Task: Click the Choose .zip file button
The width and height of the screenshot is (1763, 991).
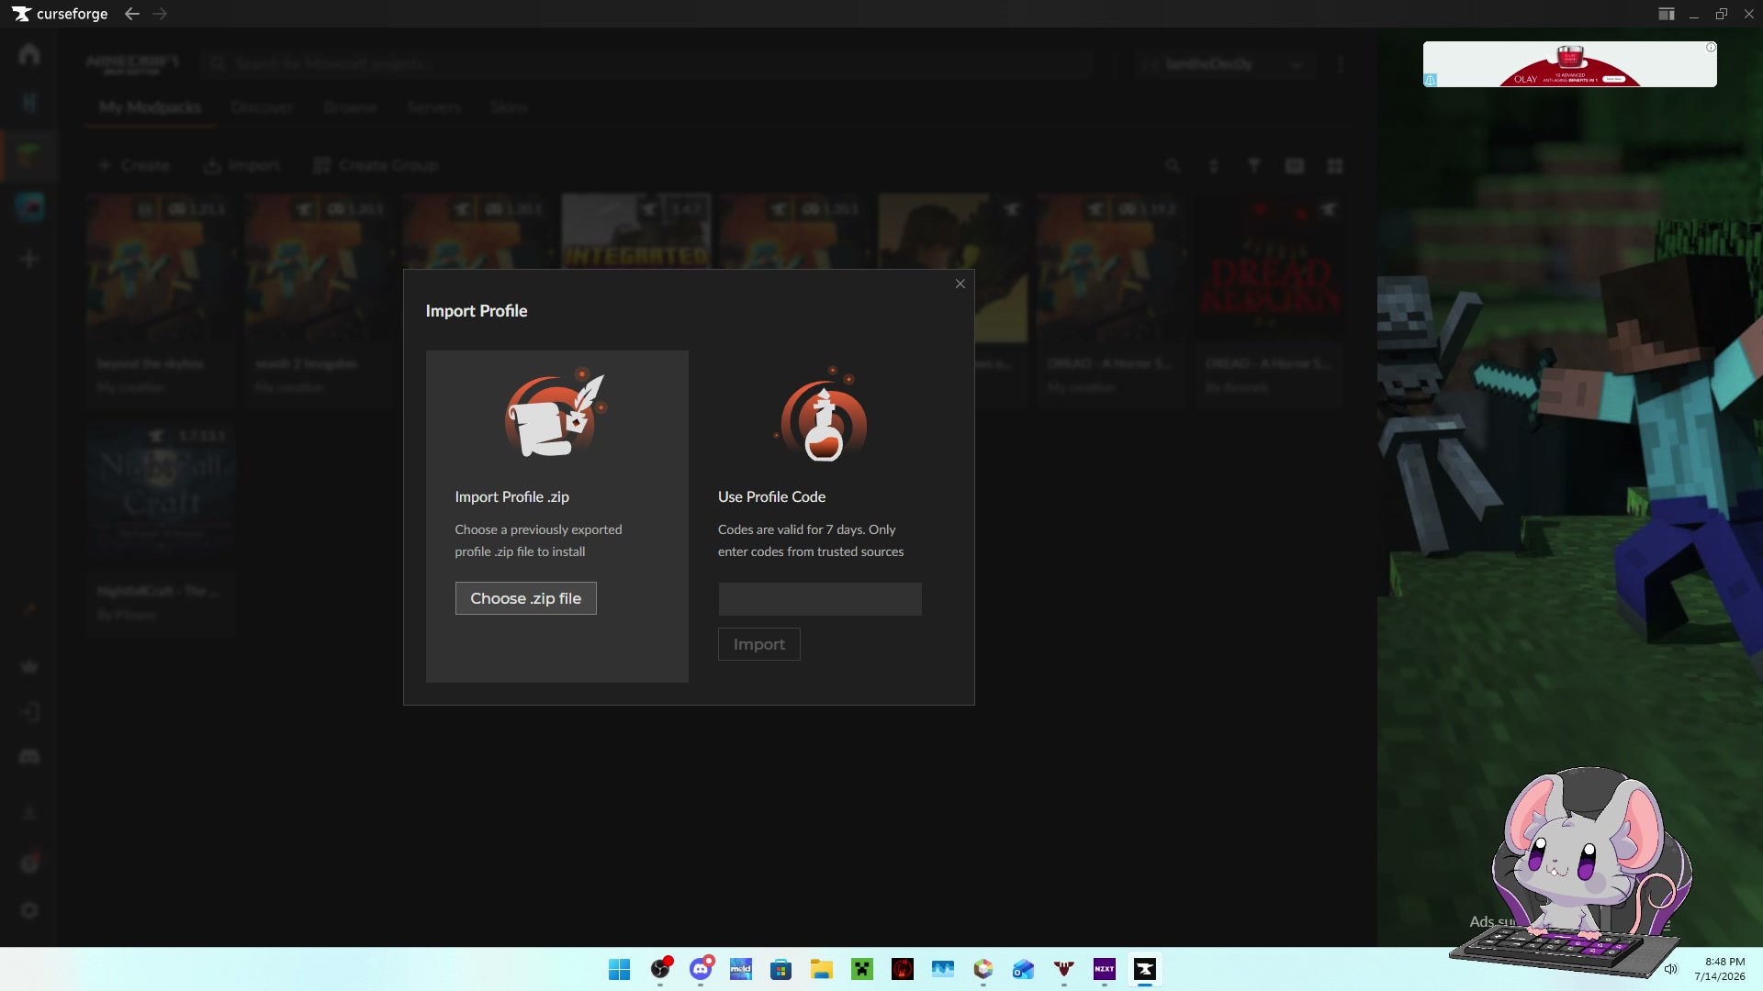Action: 525,598
